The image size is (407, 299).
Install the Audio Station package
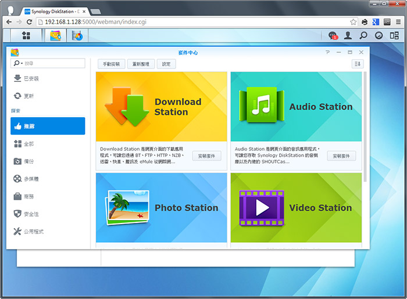pyautogui.click(x=341, y=156)
